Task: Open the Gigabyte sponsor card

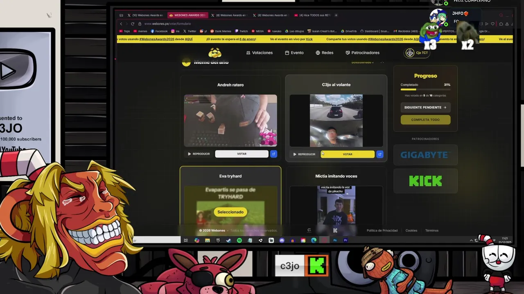Action: (x=425, y=155)
